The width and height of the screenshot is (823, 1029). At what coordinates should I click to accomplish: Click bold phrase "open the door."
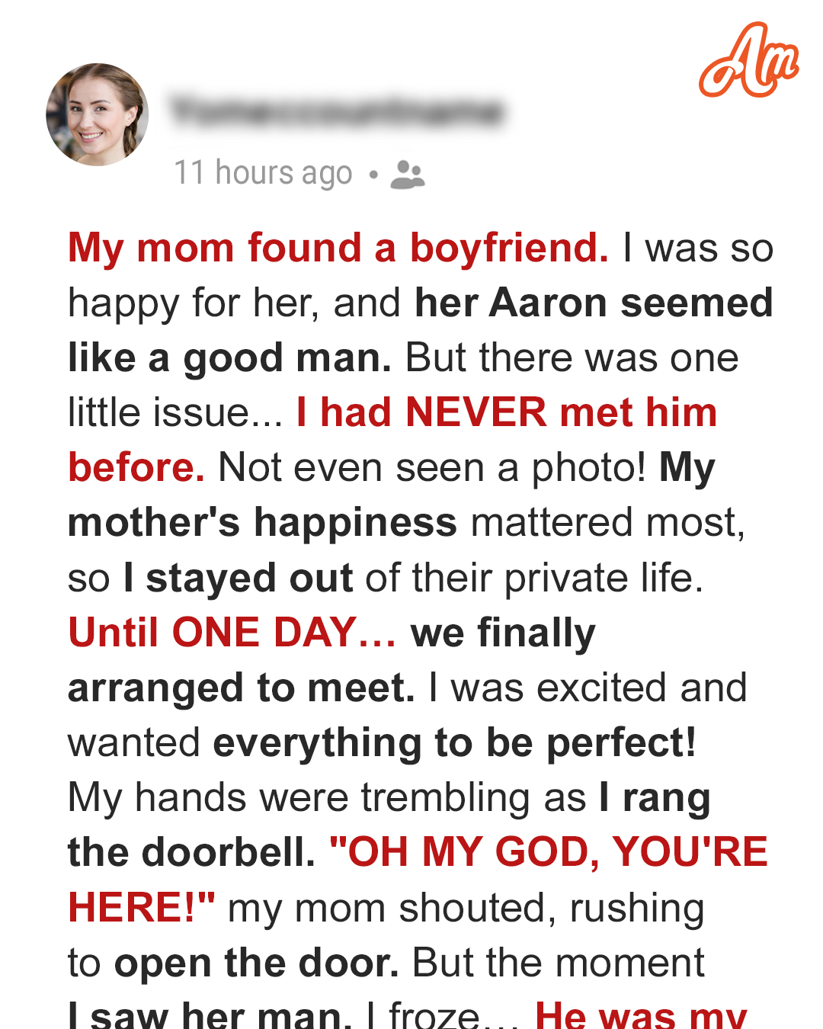point(256,962)
